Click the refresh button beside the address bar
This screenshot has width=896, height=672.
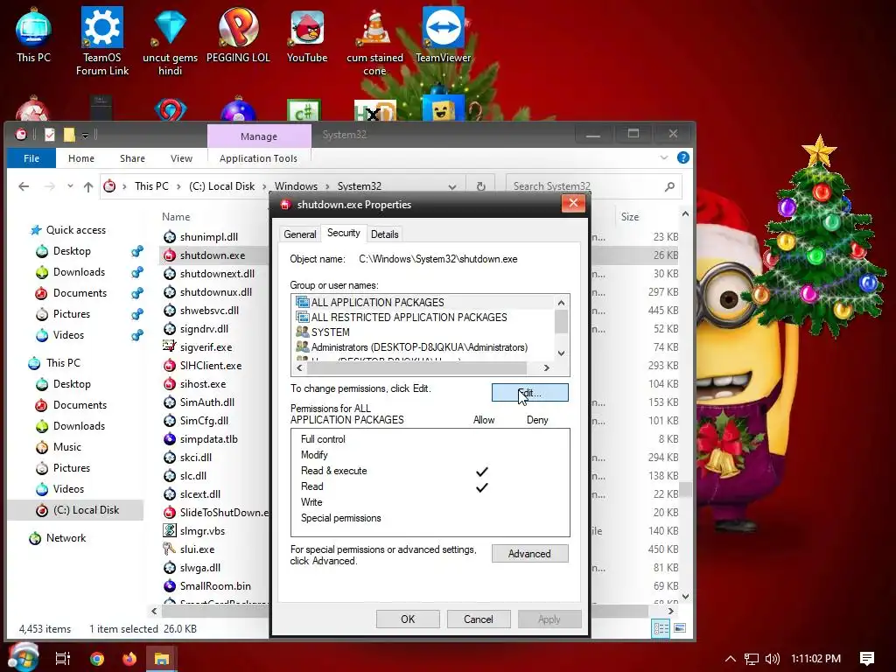(x=481, y=186)
